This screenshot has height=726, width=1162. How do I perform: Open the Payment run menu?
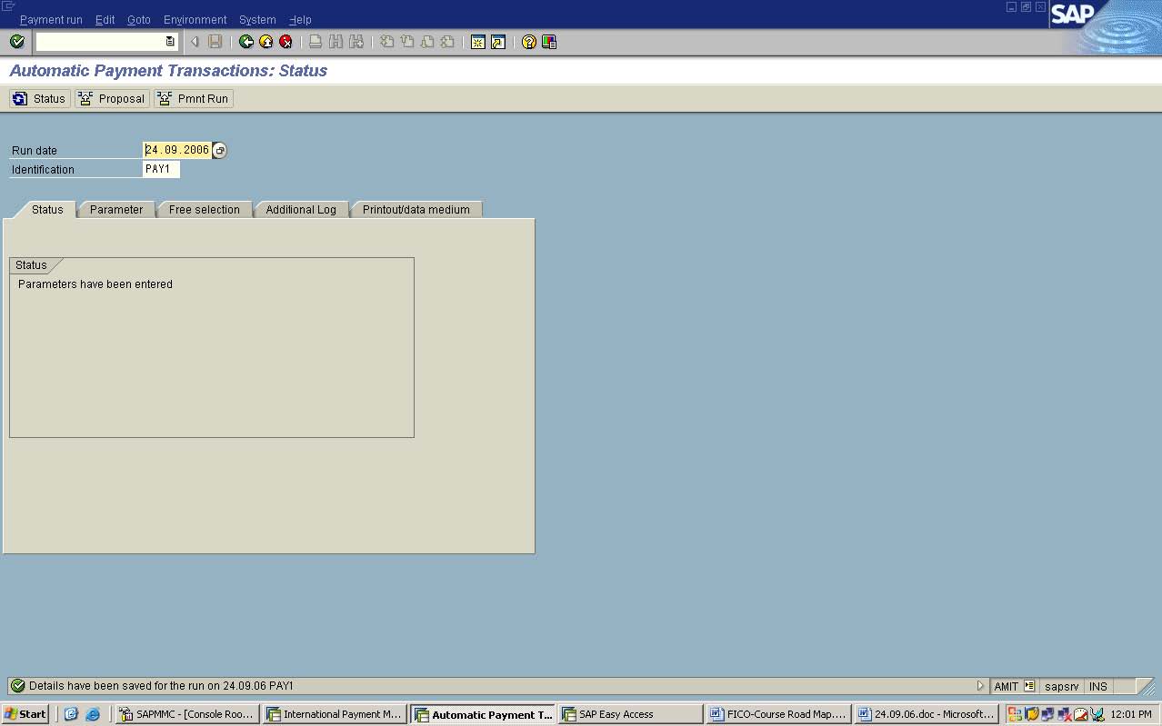point(51,20)
